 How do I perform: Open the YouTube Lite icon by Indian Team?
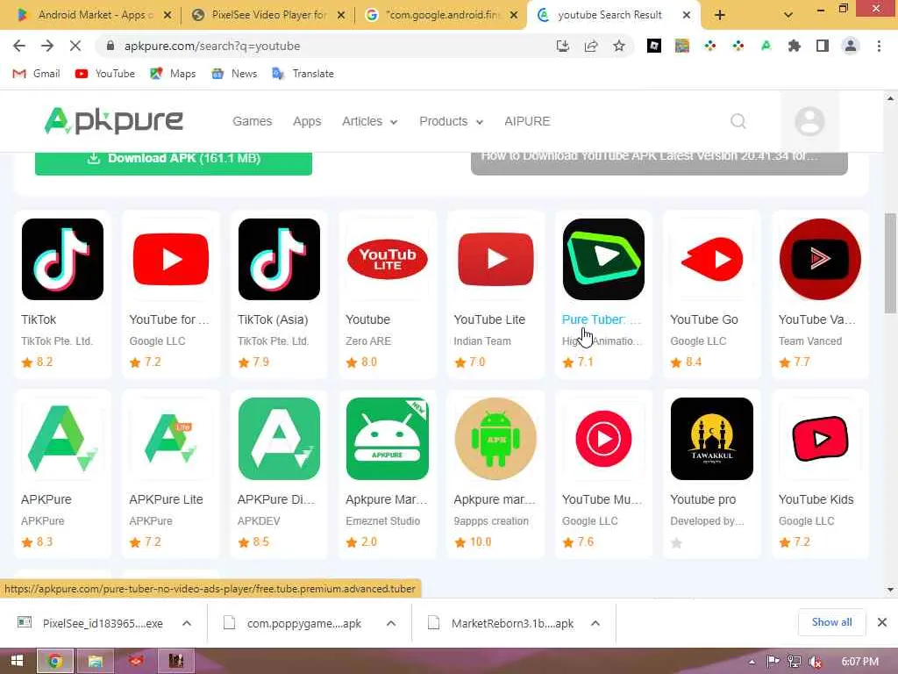pos(495,259)
